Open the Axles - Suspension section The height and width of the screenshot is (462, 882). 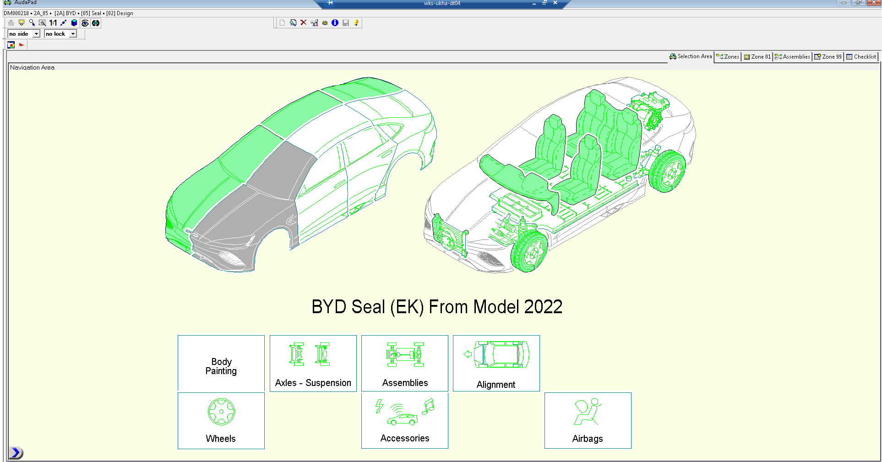[313, 364]
